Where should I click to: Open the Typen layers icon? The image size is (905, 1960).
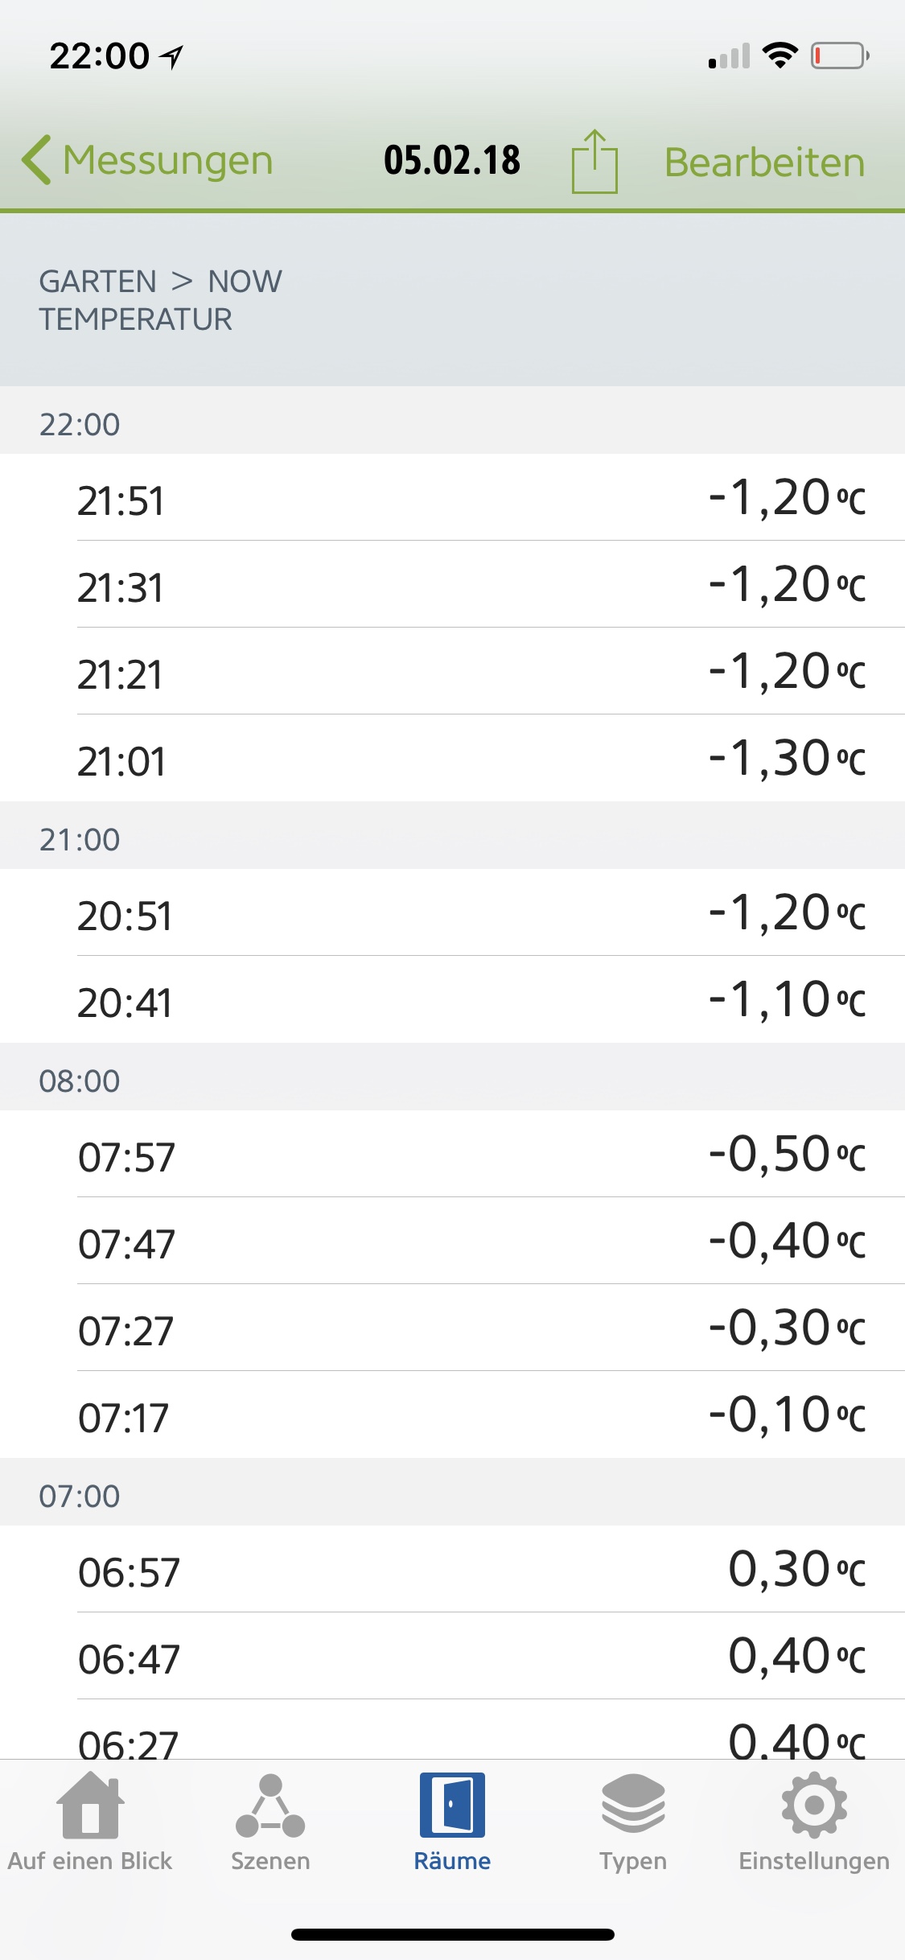point(633,1804)
